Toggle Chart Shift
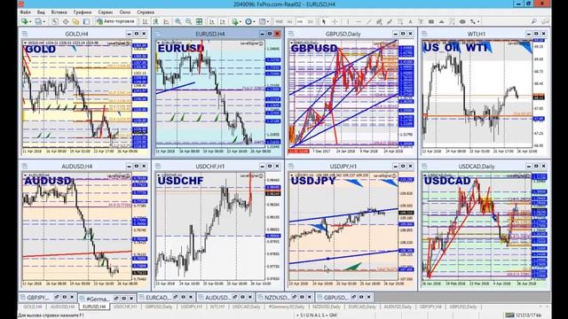Viewport: 568px width, 319px height. [223, 21]
